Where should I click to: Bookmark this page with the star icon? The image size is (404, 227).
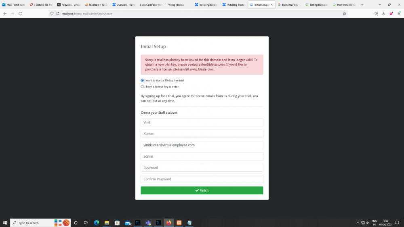(x=344, y=14)
